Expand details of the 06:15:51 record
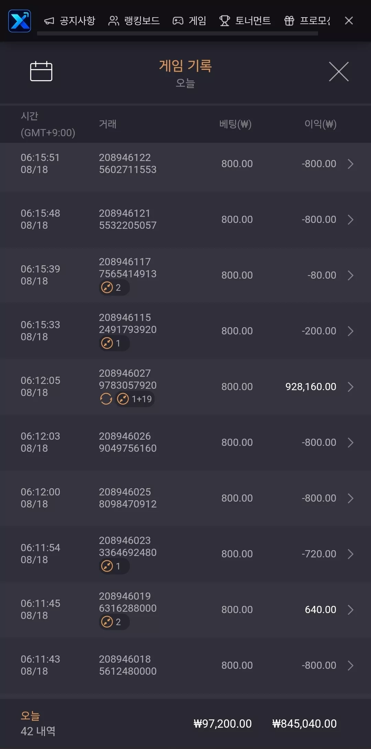371x749 pixels. [x=350, y=164]
